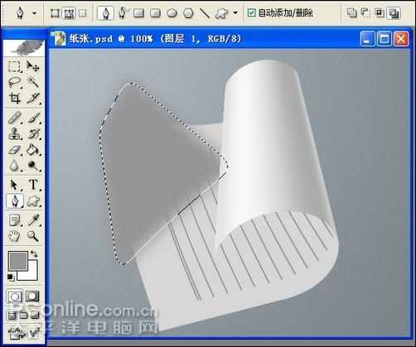The width and height of the screenshot is (416, 347).
Task: Open the tool preset picker dropdown arrow
Action: point(35,13)
